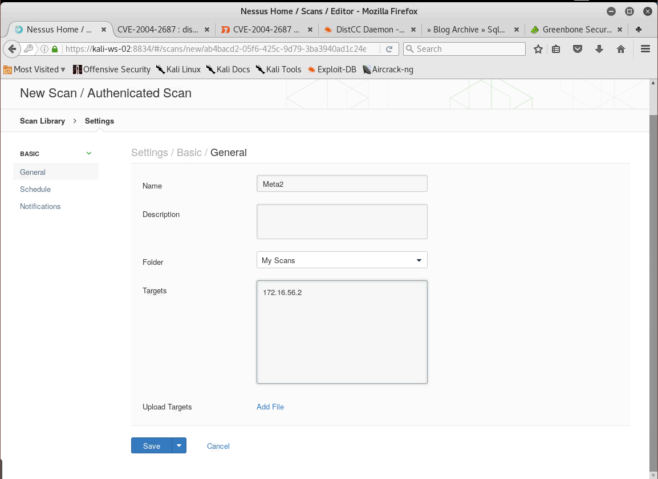
Task: Switch to DistCC Daemon tab
Action: point(370,30)
